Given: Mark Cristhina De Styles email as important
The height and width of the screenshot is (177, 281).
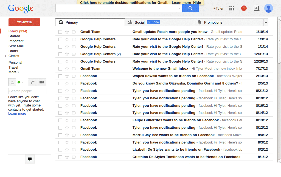Looking at the screenshot, I should tap(74, 157).
